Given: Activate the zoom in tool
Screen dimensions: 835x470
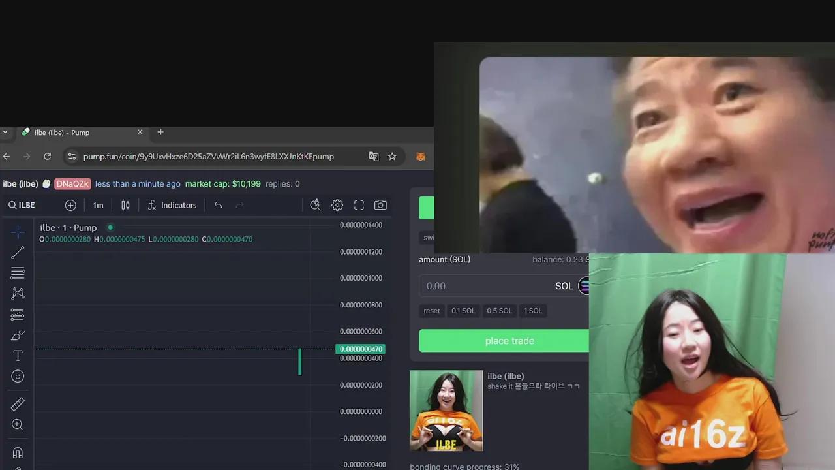Looking at the screenshot, I should coord(18,425).
